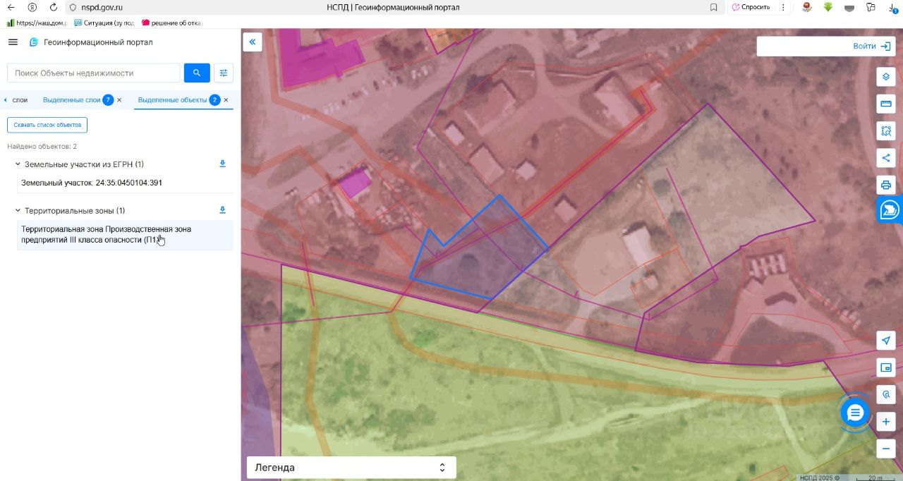Click the Геоинформационный портал logo title
Image resolution: width=903 pixels, height=481 pixels.
pos(91,42)
